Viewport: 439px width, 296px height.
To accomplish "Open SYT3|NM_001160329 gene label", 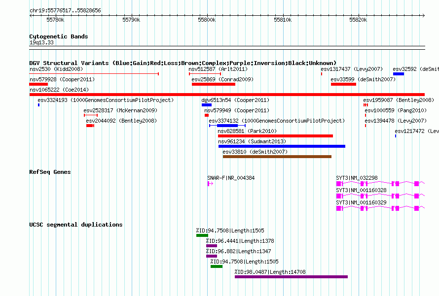I will pos(361,202).
